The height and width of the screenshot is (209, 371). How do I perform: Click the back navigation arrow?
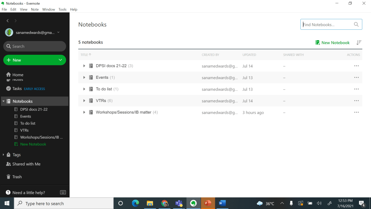coord(8,21)
